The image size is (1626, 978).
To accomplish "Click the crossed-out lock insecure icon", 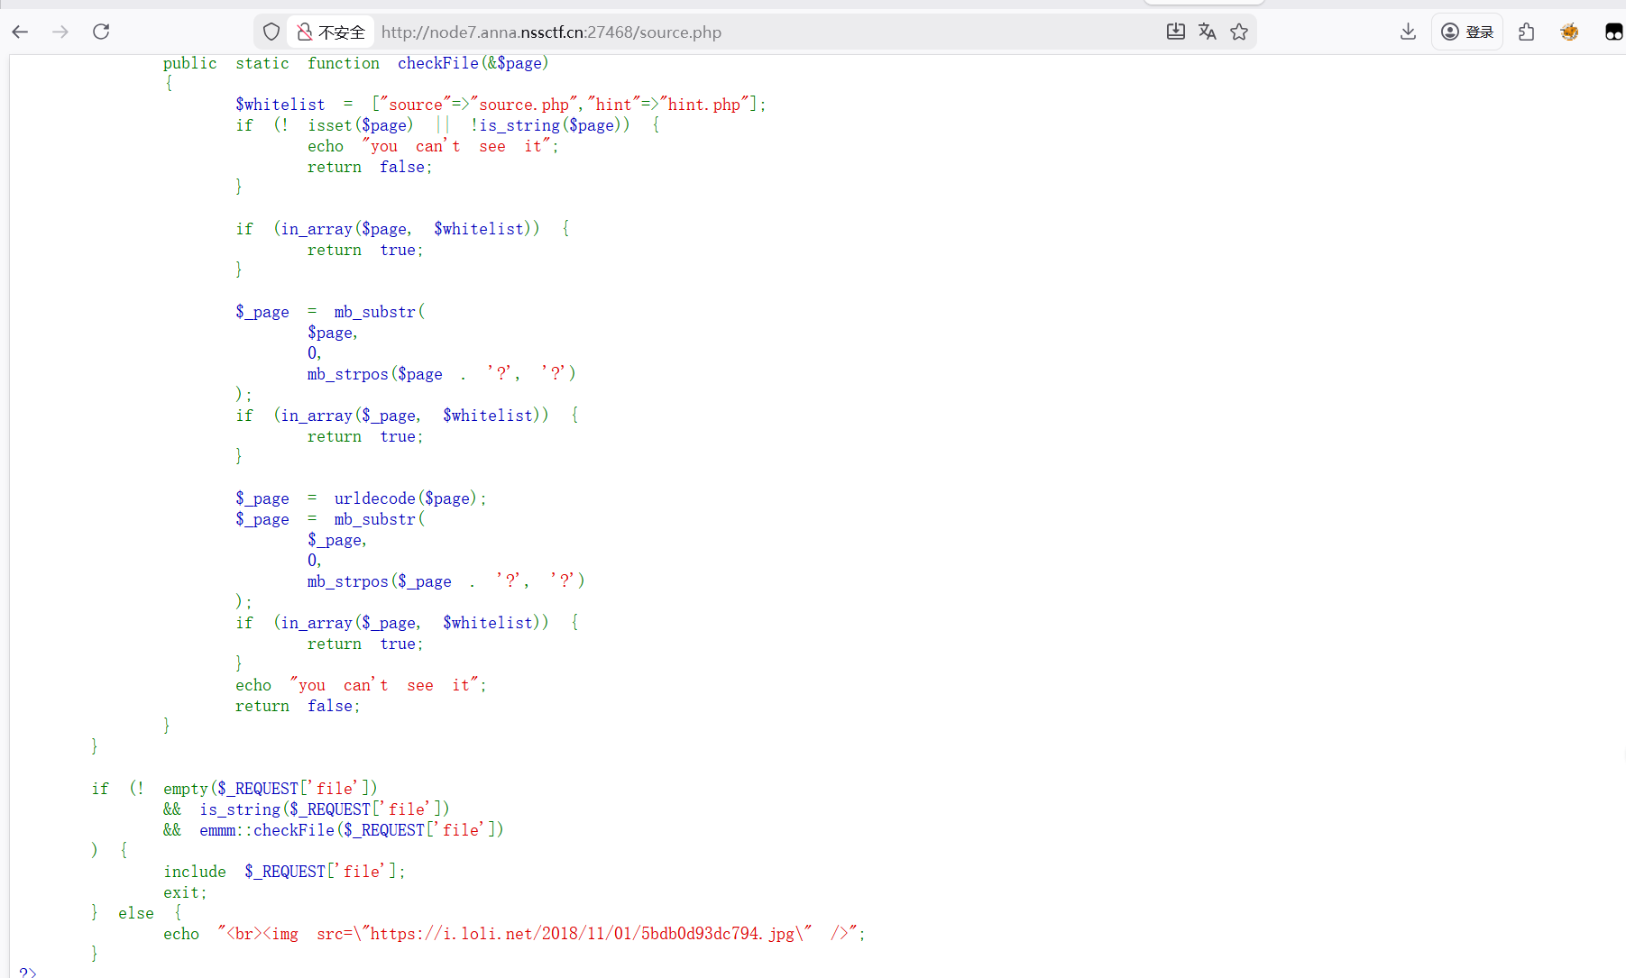I will pyautogui.click(x=305, y=32).
